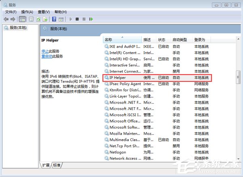Click the Restart Service icon

tap(91, 19)
